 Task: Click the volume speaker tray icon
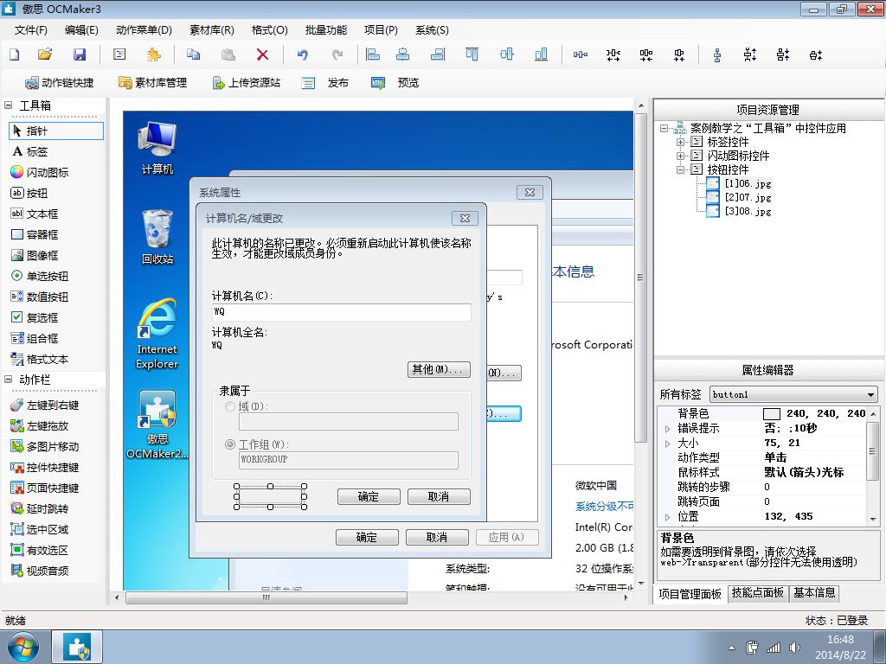click(x=794, y=648)
